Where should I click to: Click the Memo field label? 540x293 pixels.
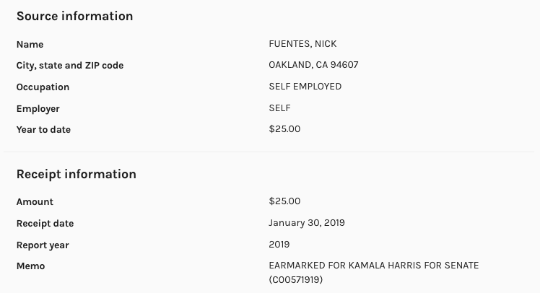30,266
